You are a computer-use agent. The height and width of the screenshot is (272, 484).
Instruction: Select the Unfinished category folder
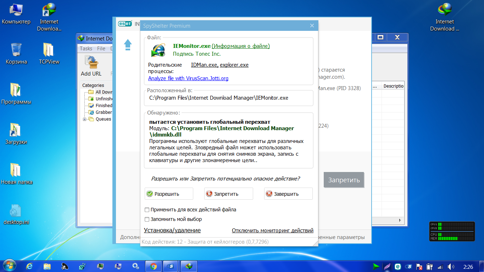(x=104, y=99)
